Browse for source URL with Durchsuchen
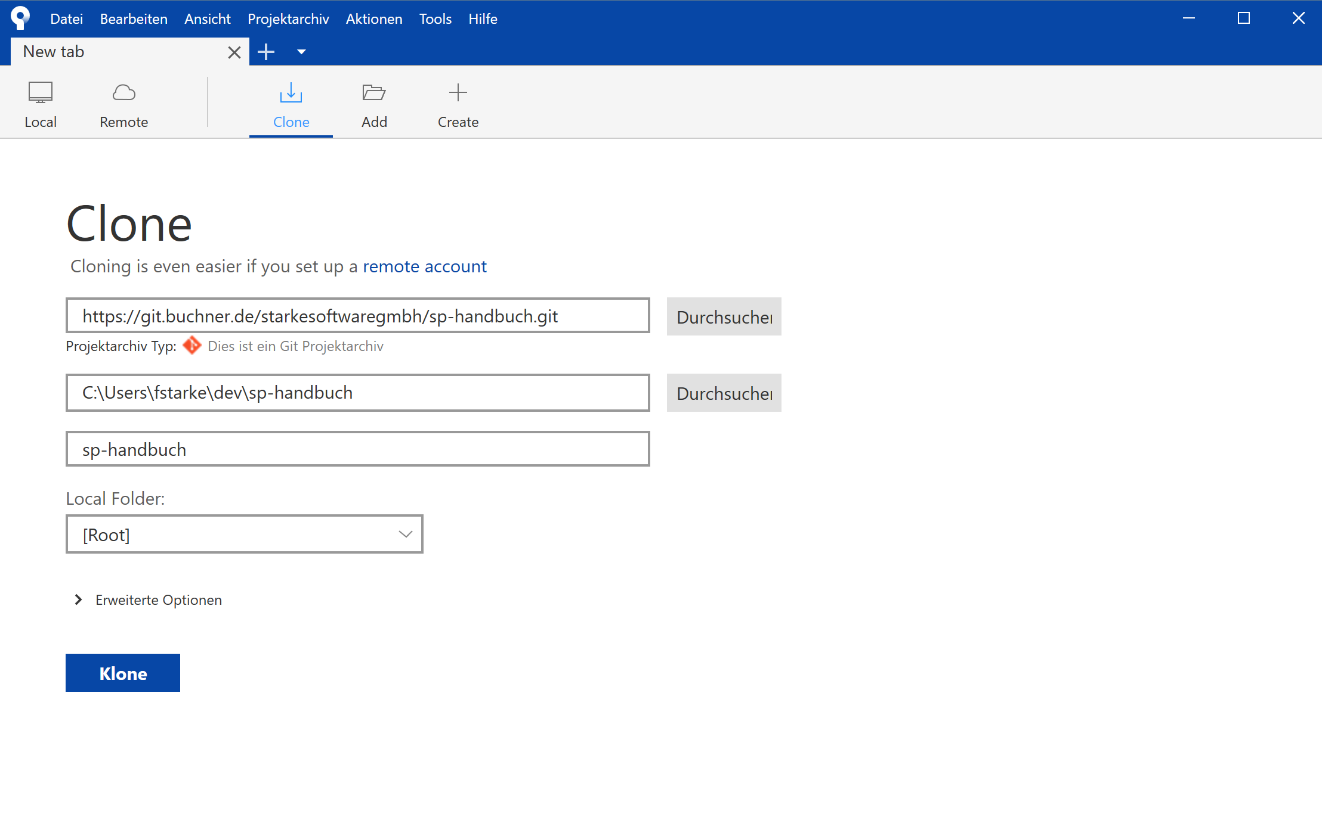 pos(724,316)
